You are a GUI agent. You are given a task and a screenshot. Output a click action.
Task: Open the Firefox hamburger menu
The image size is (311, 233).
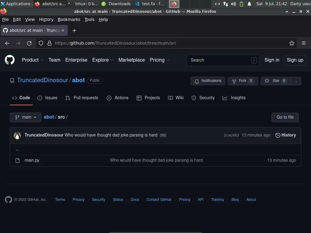[x=304, y=43]
